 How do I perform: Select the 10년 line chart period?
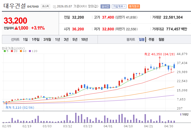(84, 39)
